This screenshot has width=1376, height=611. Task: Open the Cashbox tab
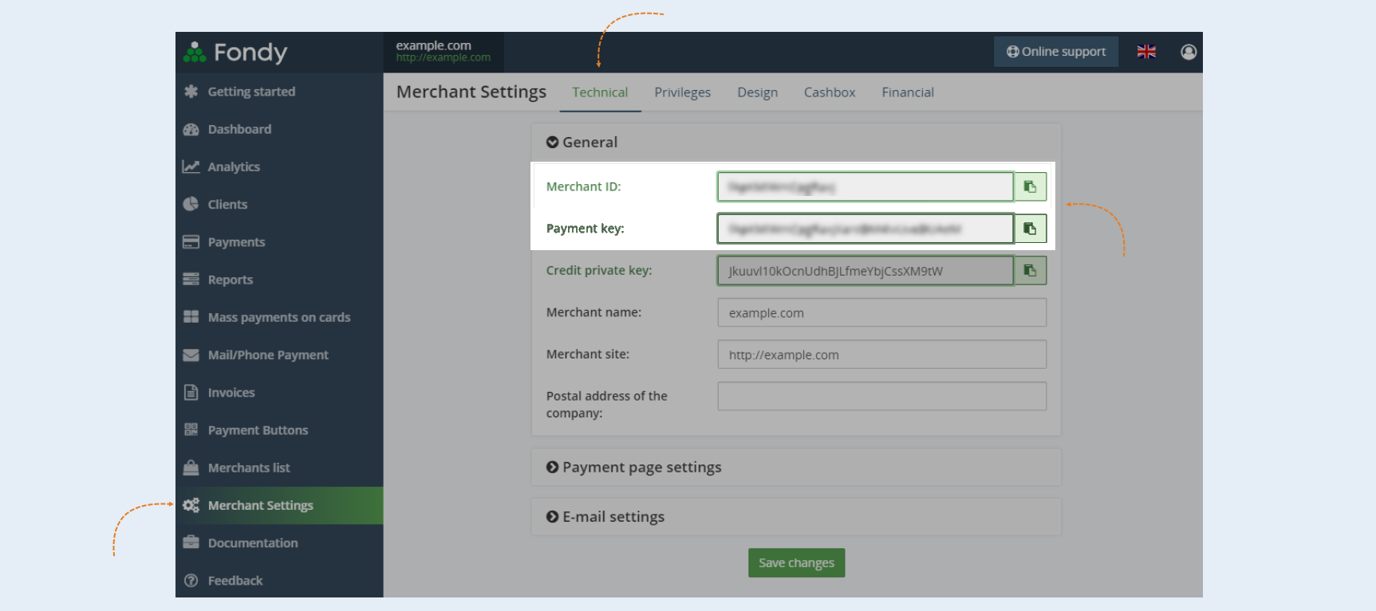click(x=830, y=92)
